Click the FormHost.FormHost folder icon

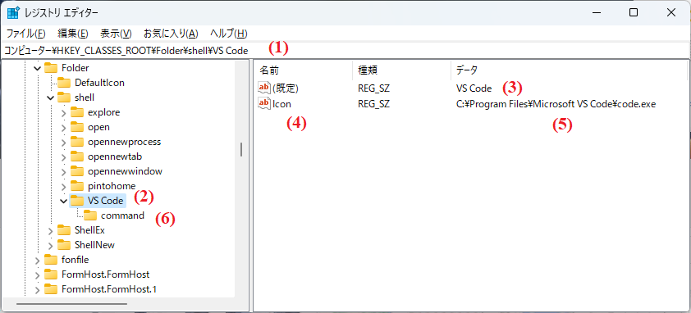pos(51,274)
